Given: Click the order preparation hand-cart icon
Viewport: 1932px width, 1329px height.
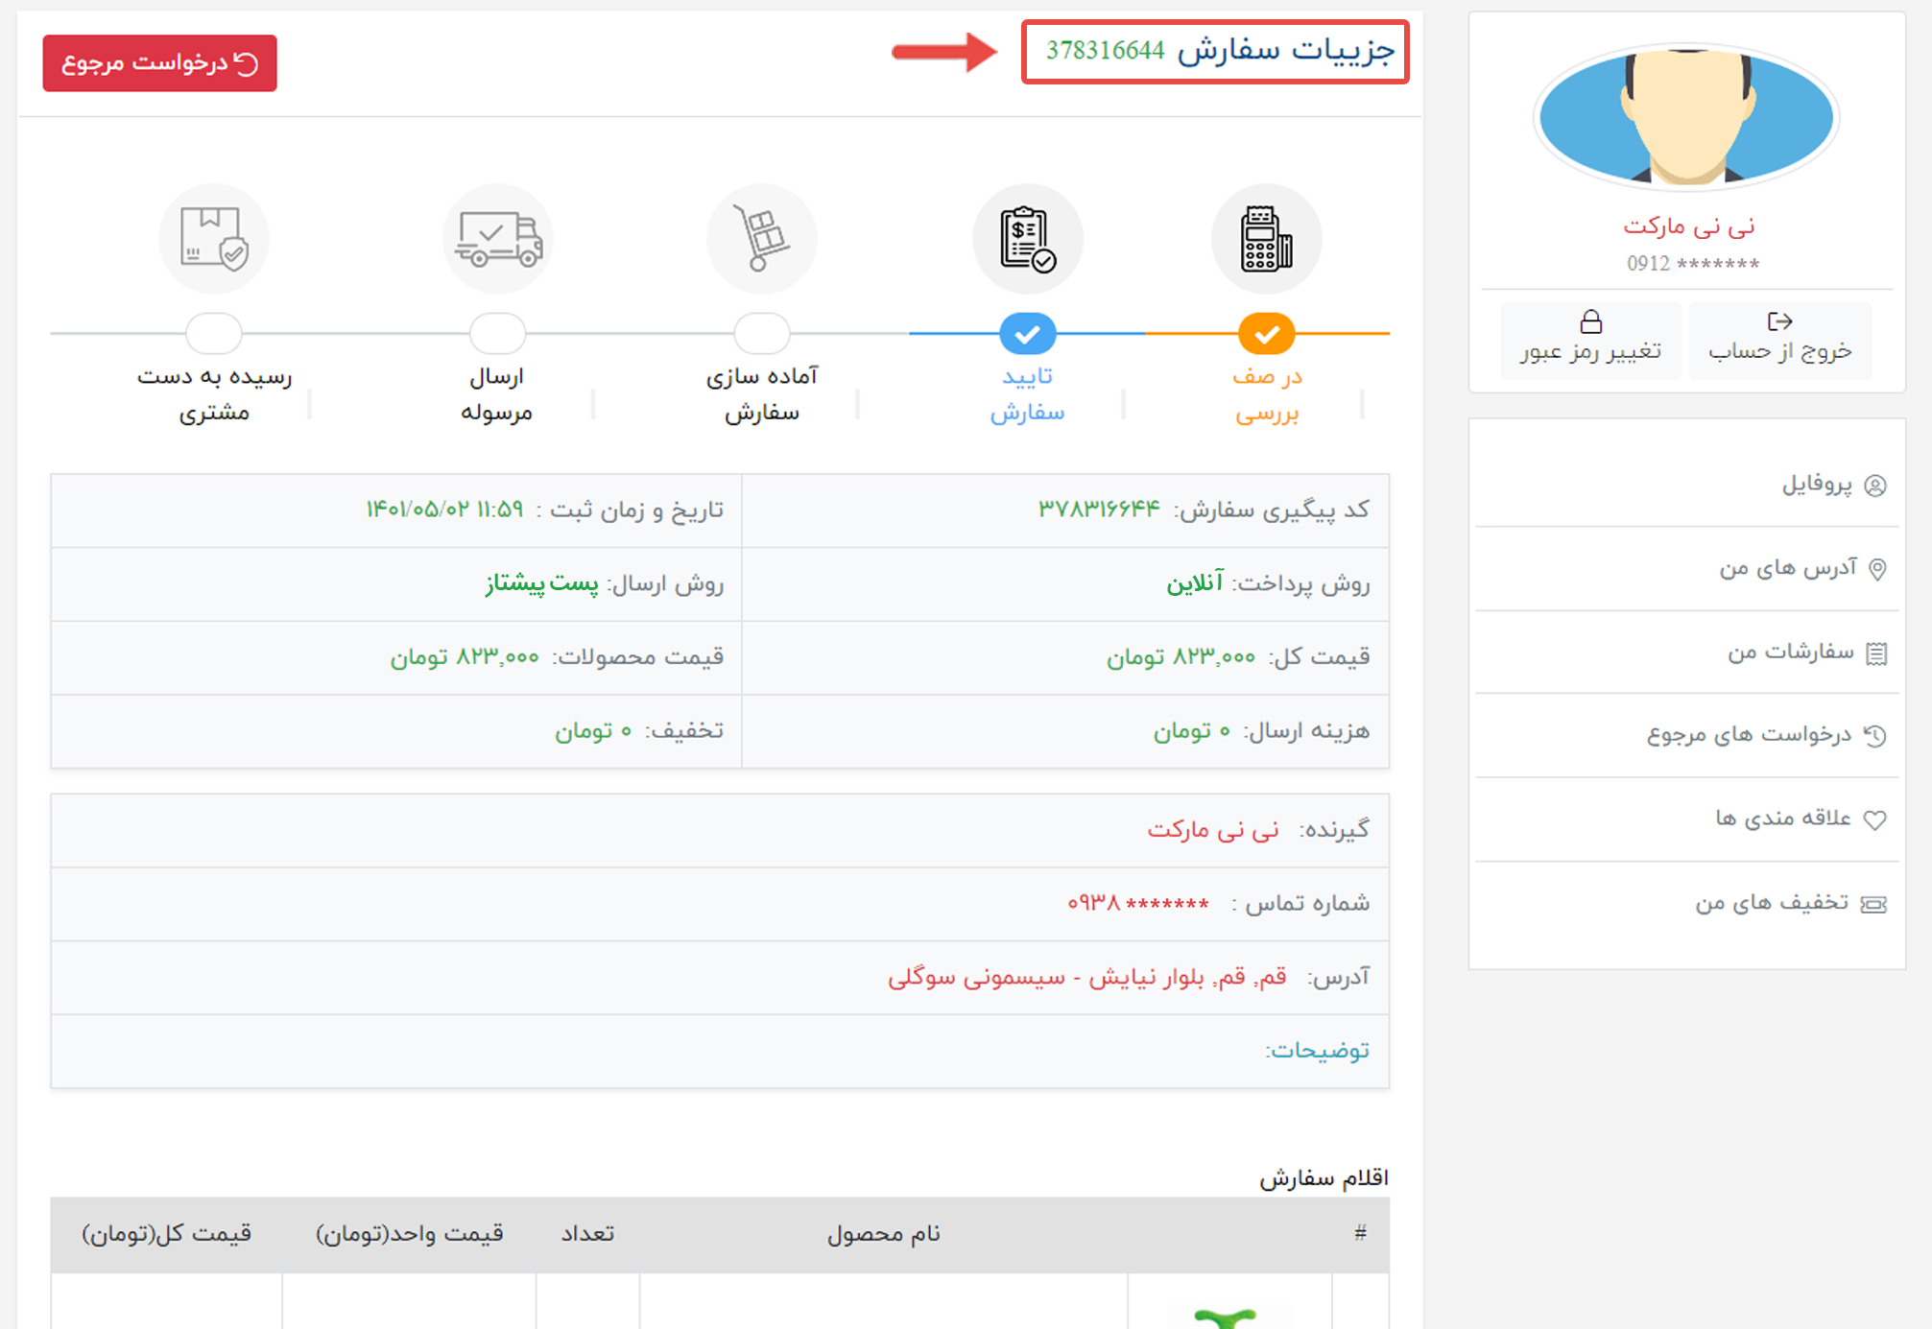Looking at the screenshot, I should coord(762,239).
